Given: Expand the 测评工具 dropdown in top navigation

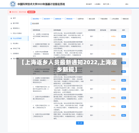Looking at the screenshot, I should [107, 4].
